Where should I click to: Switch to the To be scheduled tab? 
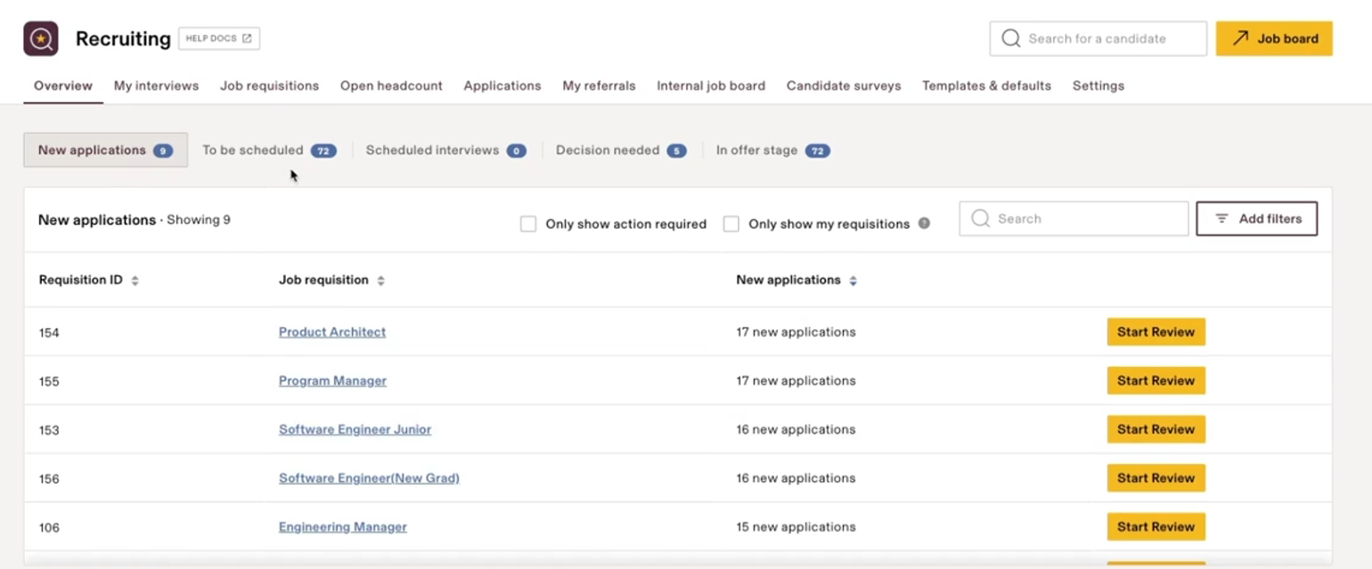[268, 150]
